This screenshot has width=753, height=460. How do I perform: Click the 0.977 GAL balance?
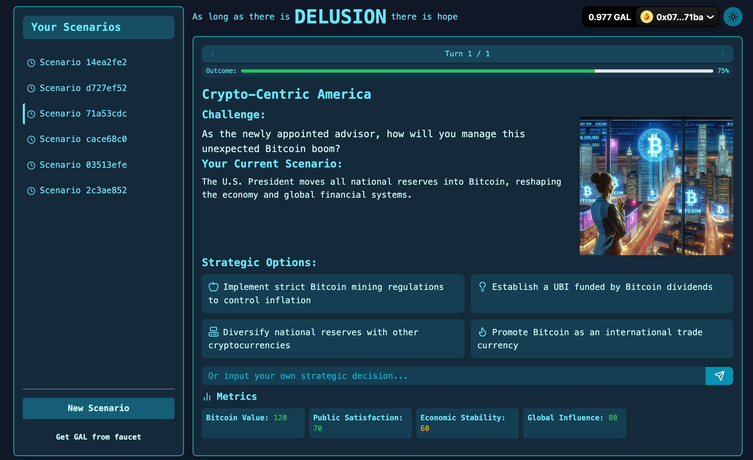609,17
